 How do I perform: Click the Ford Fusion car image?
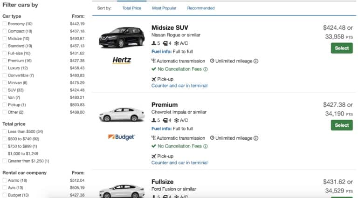122,191
